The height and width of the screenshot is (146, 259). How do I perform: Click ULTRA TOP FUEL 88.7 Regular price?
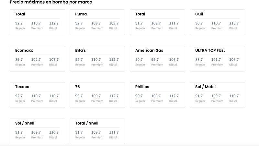tap(199, 60)
